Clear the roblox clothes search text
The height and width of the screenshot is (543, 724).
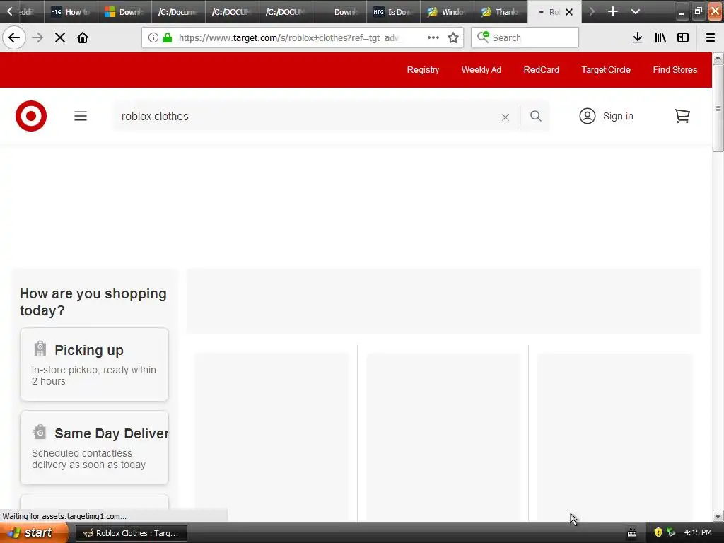coord(506,117)
